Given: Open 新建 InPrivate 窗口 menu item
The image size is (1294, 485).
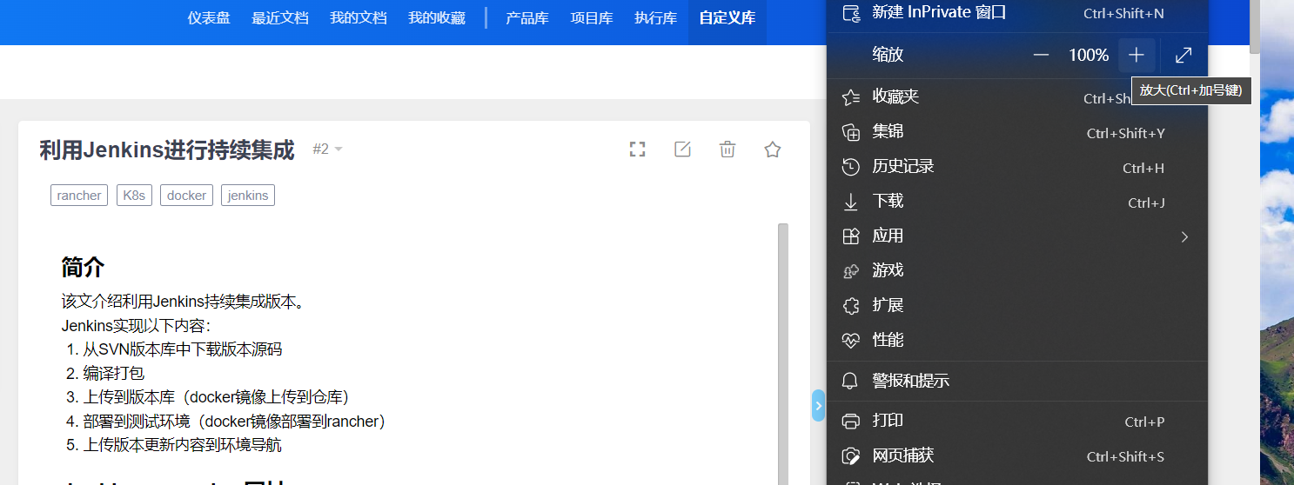Looking at the screenshot, I should pos(1017,13).
